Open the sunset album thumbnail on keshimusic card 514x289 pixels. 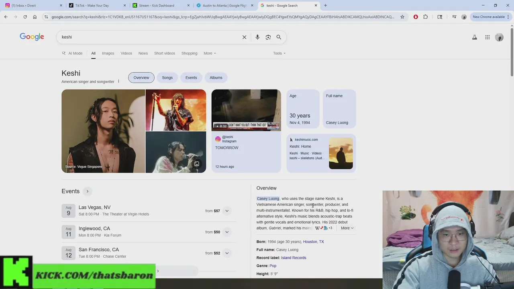341,153
